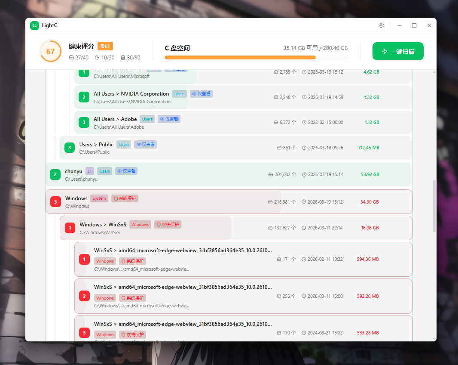Screen dimensions: 458x365
Task: Click 系统保护 badge on the 592.20 MB row
Action: tap(132, 298)
